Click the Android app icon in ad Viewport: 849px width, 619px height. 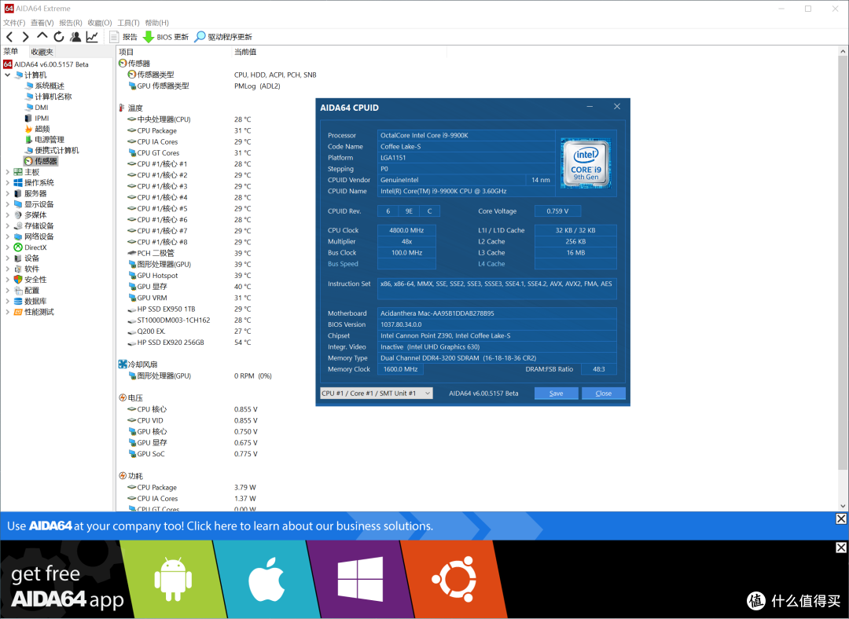[173, 580]
